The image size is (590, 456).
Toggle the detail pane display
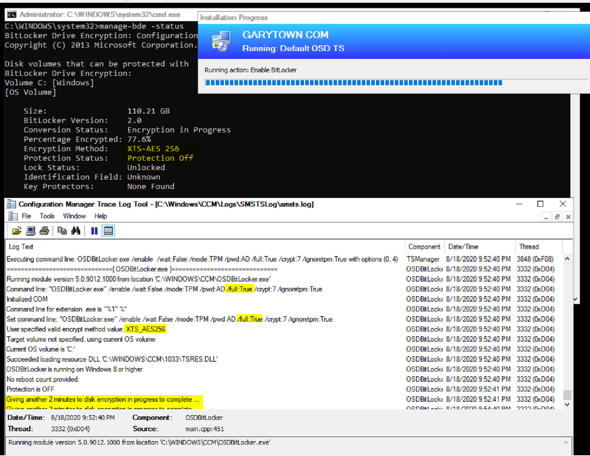point(108,231)
